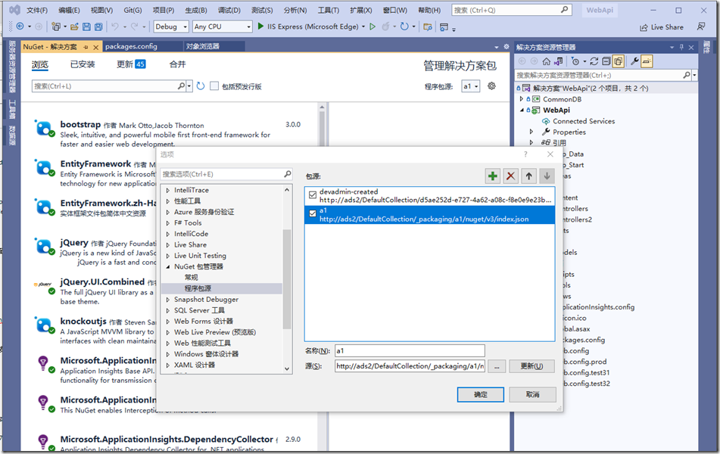This screenshot has width=720, height=454.
Task: Click Live Share button in title area
Action: [x=662, y=27]
